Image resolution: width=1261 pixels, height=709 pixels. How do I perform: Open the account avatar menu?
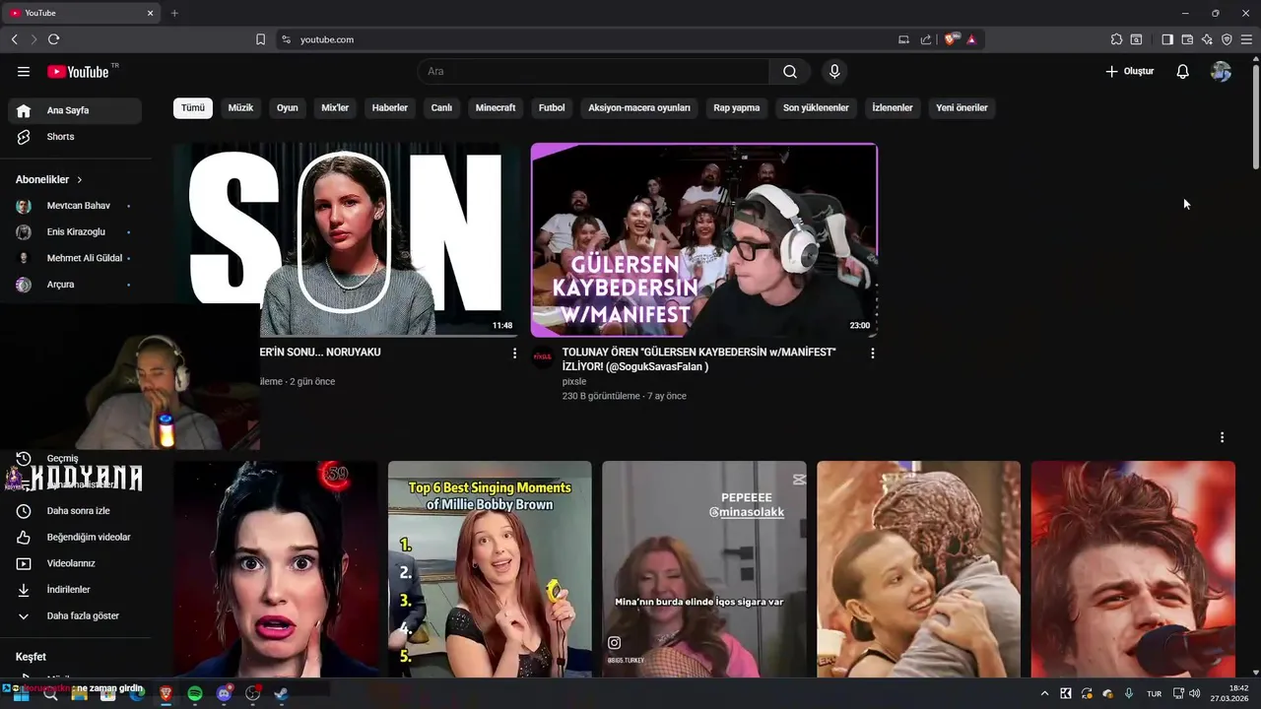coord(1221,72)
